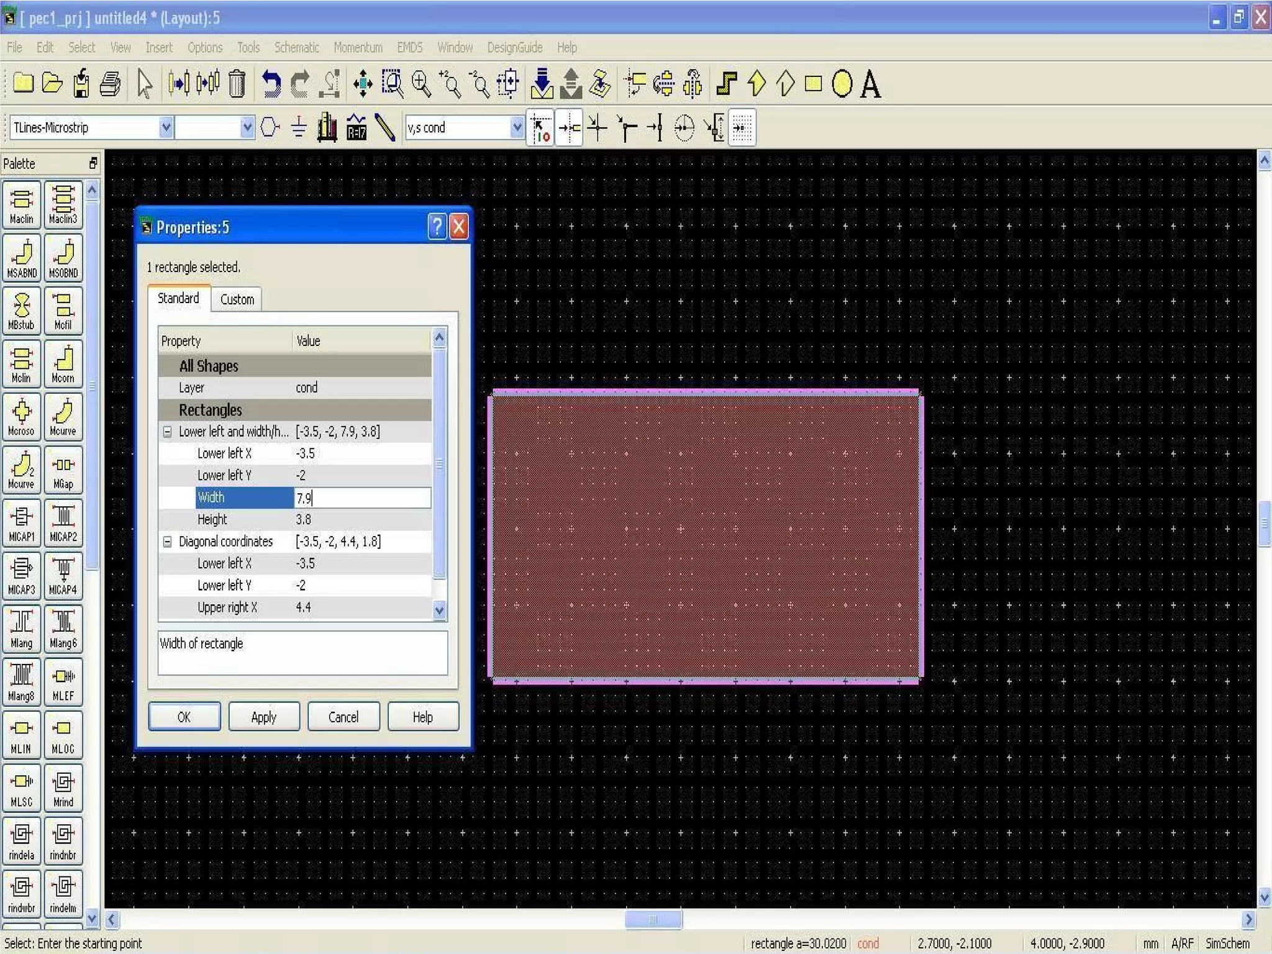Toggle the intersect snap mode button
This screenshot has width=1272, height=954.
(597, 128)
